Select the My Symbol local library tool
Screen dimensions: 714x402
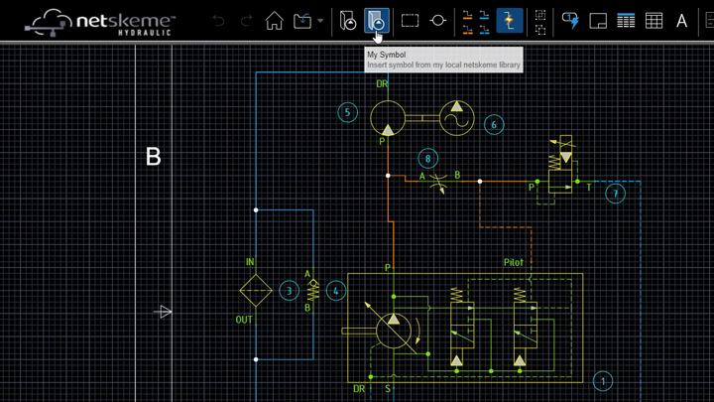coord(377,21)
